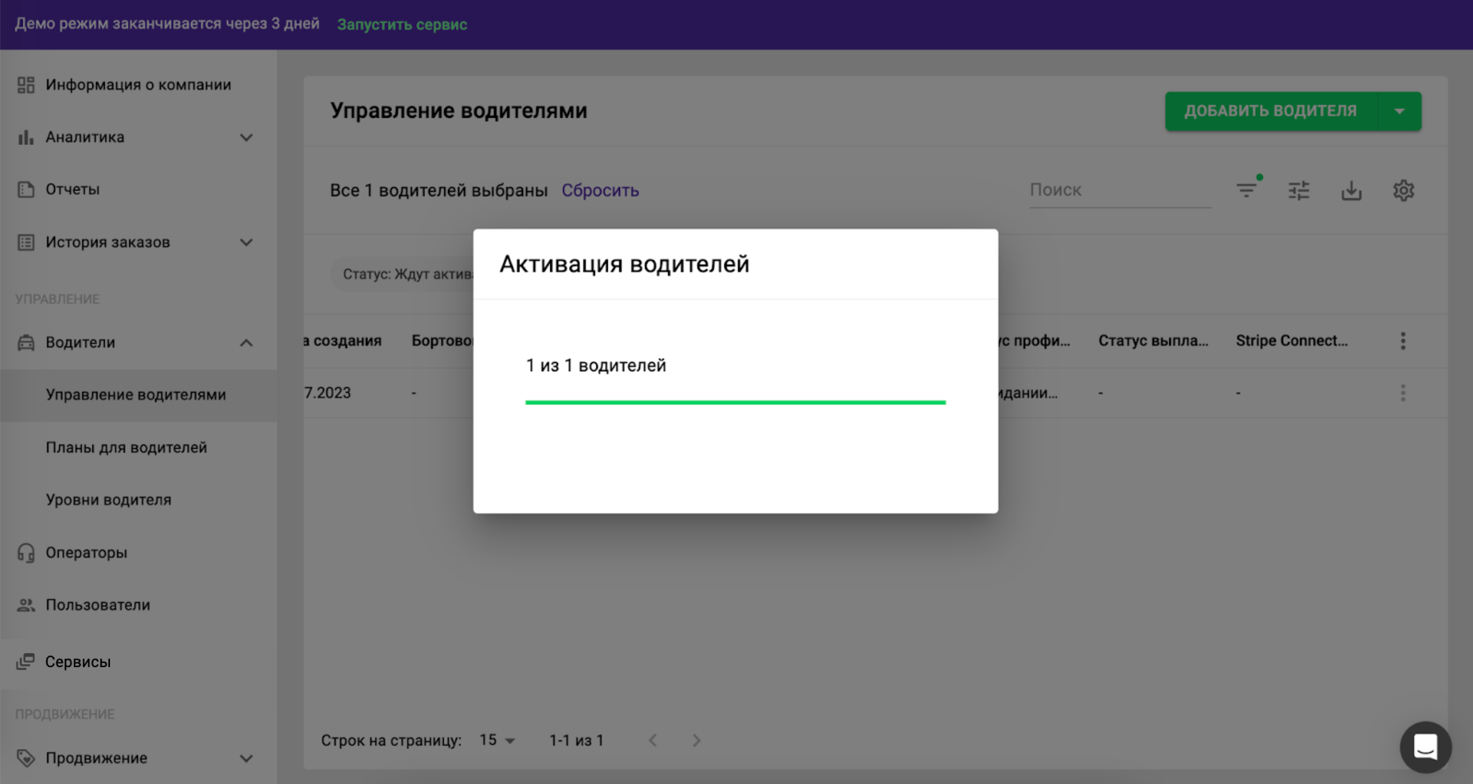Open Планы для водителей menu item

[126, 447]
